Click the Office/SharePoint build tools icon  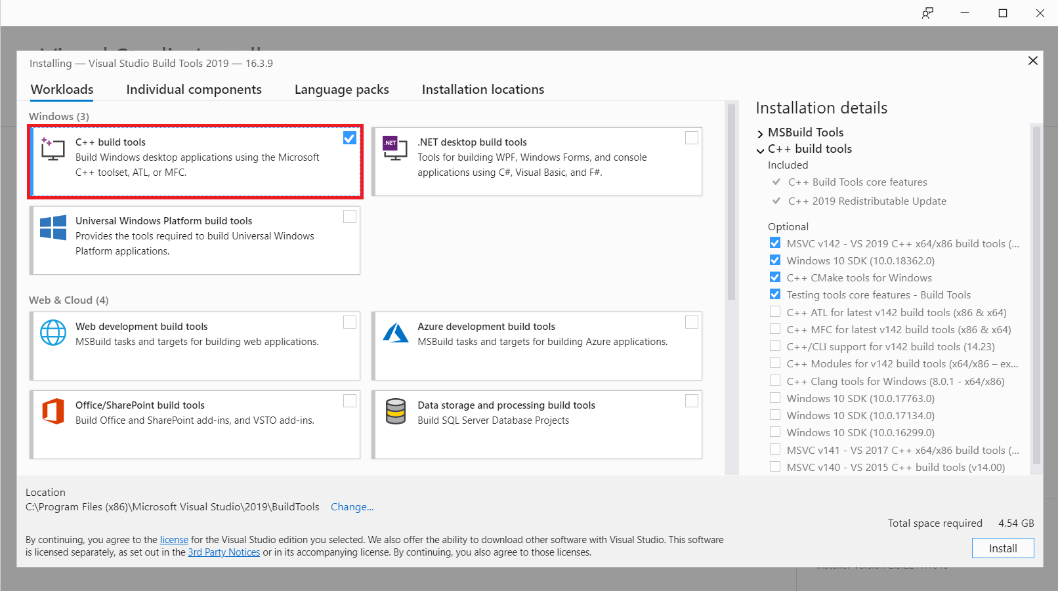click(x=53, y=411)
